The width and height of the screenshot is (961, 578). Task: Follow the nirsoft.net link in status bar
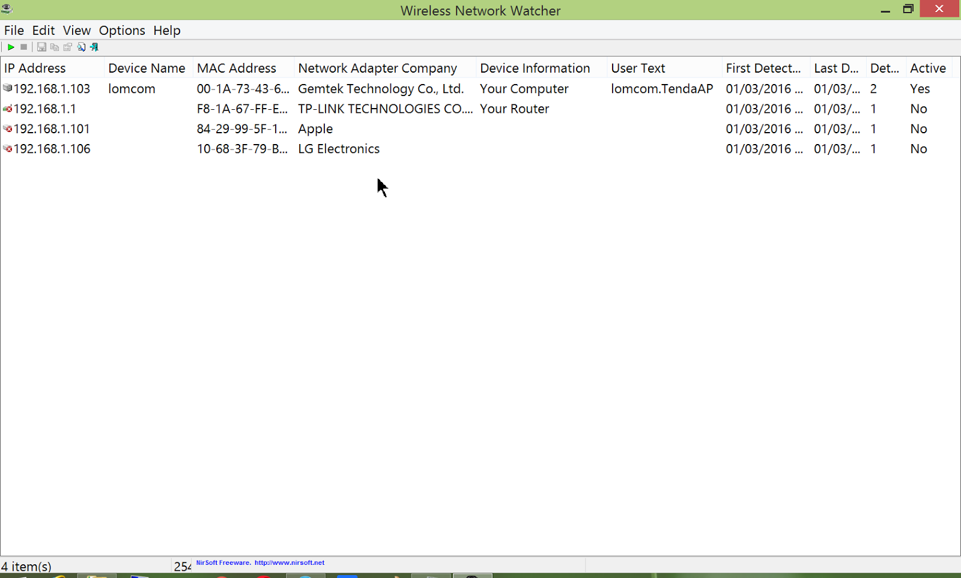[x=289, y=563]
